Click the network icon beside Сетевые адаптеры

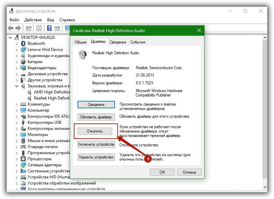coord(23,165)
